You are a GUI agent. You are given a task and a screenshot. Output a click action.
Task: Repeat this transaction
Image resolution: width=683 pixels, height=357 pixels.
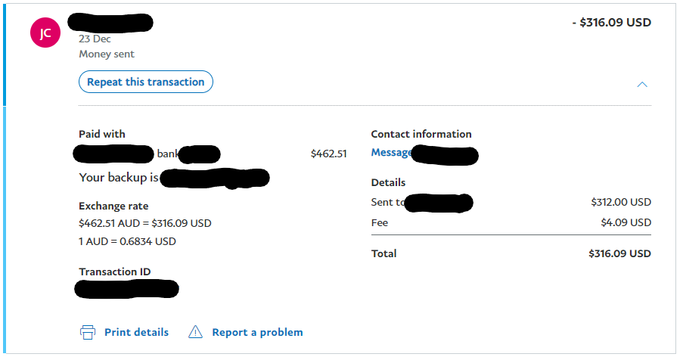146,82
